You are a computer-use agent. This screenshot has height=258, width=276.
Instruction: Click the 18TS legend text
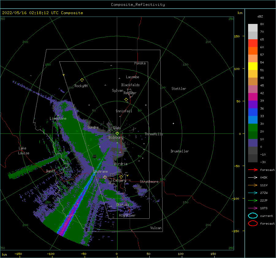[264, 208]
